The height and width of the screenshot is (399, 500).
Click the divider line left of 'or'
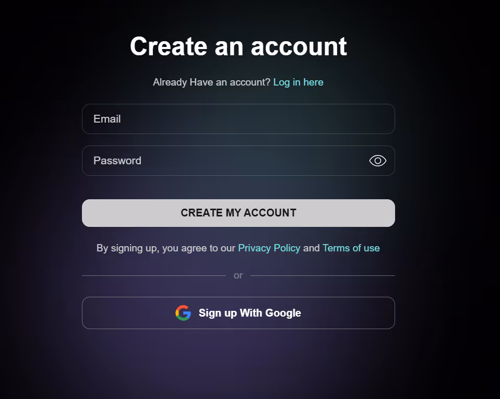click(153, 275)
